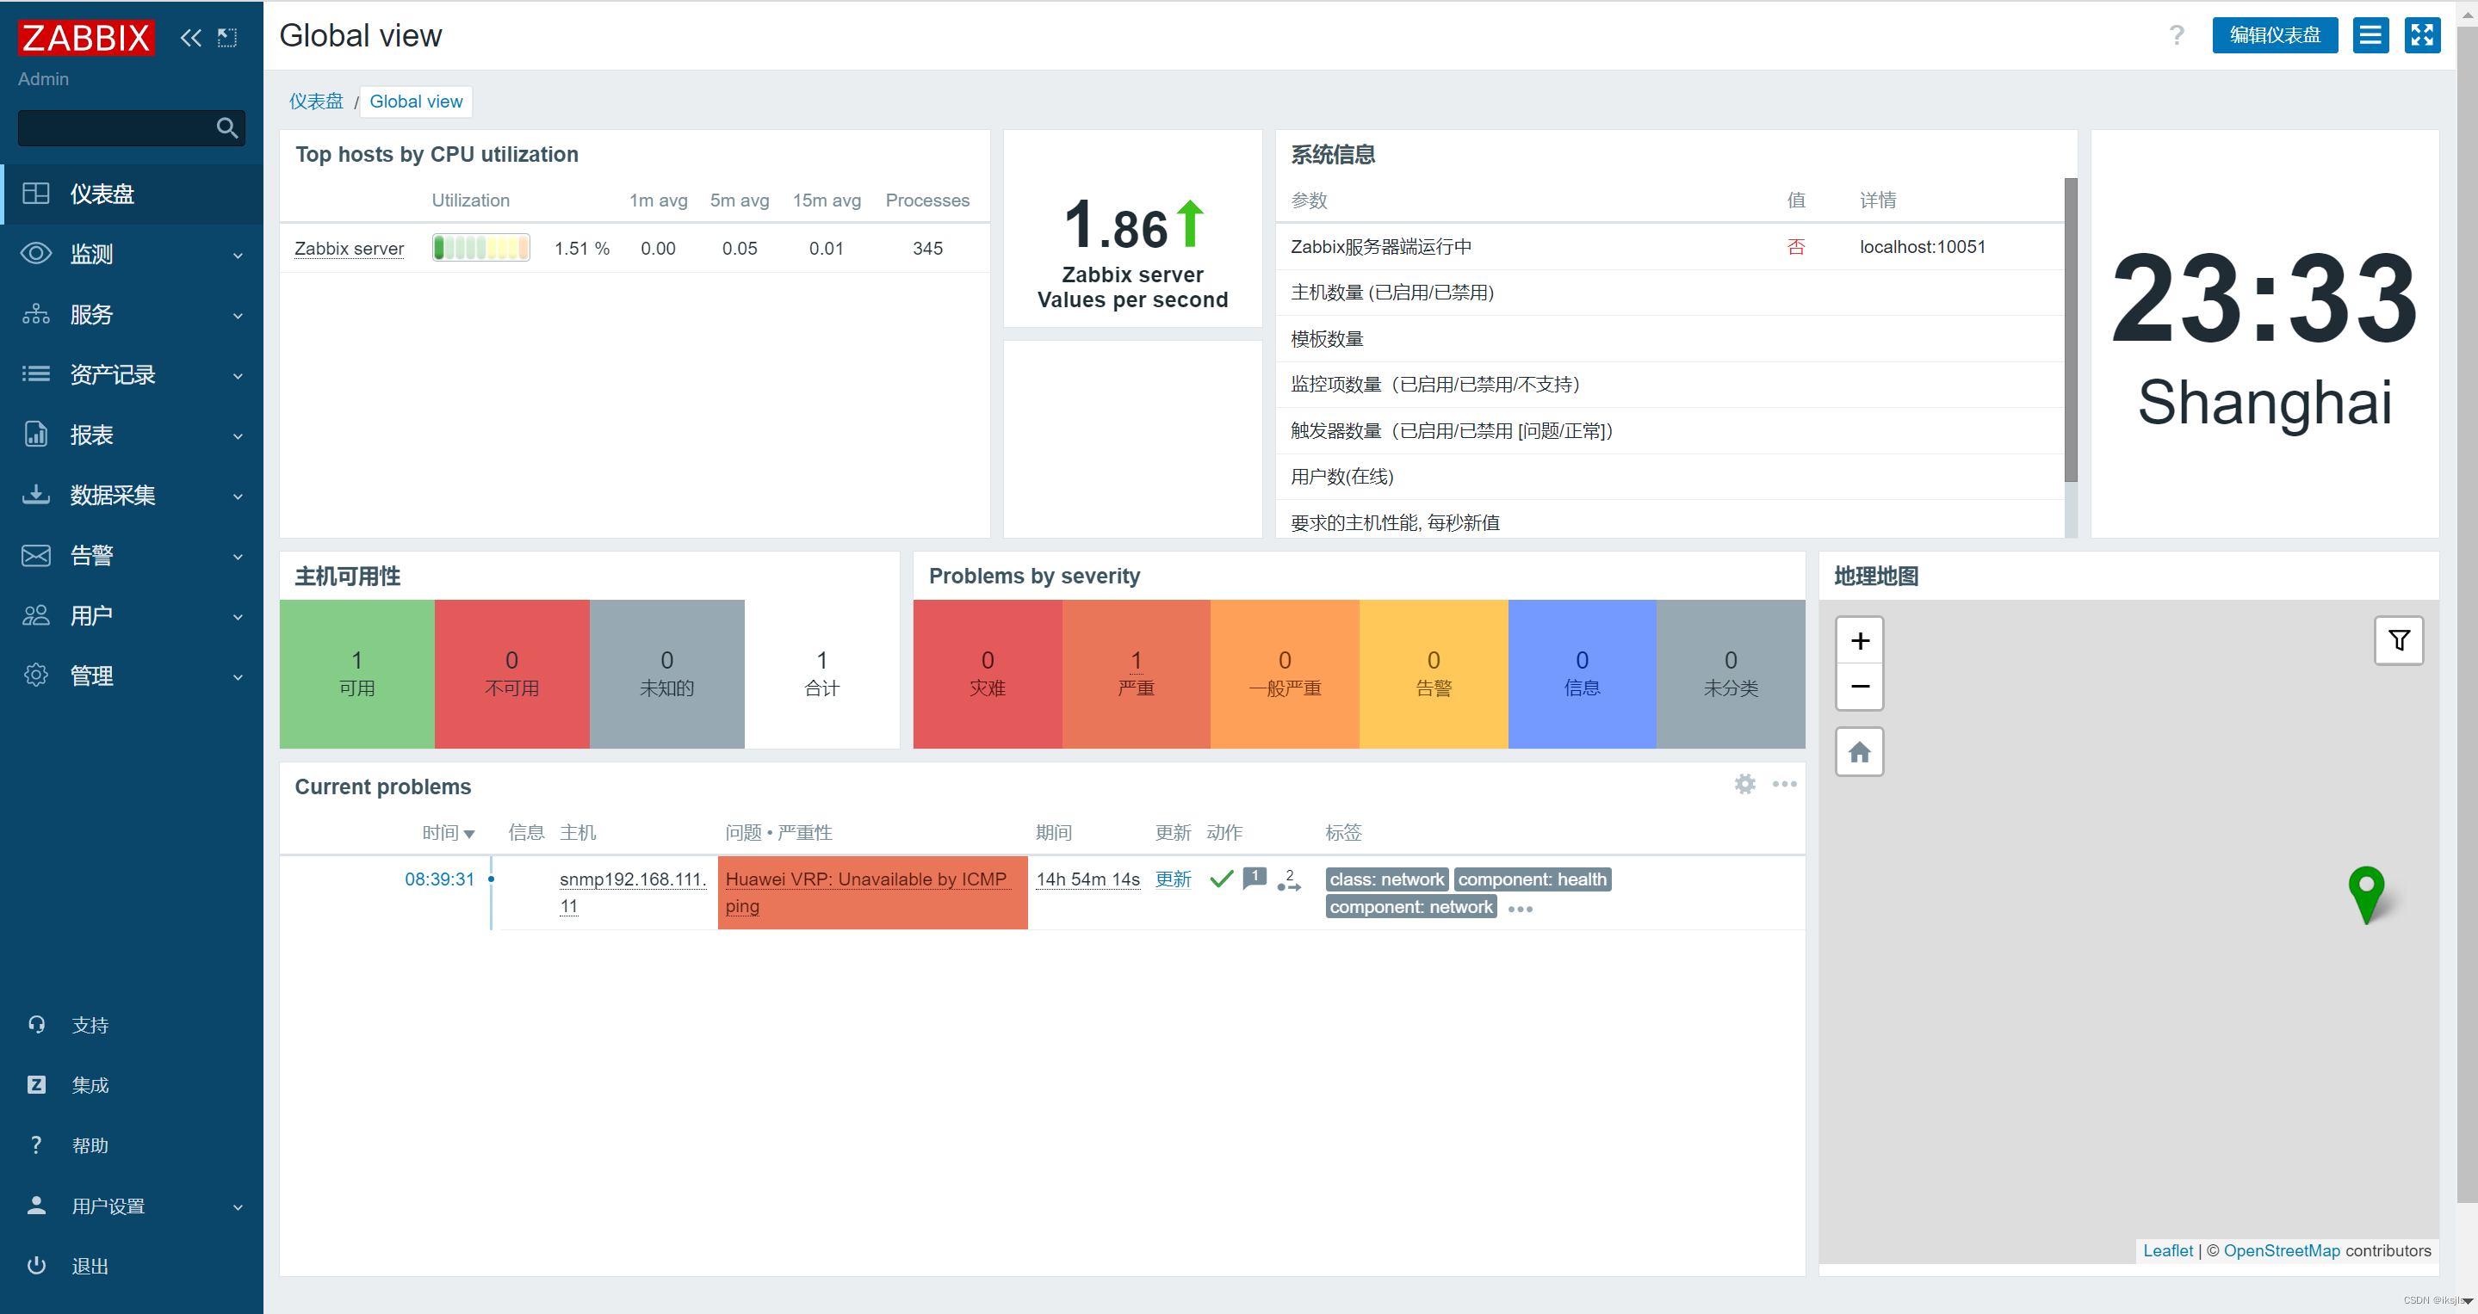Image resolution: width=2478 pixels, height=1314 pixels.
Task: Click the red 不可用 availability tile
Action: [511, 674]
